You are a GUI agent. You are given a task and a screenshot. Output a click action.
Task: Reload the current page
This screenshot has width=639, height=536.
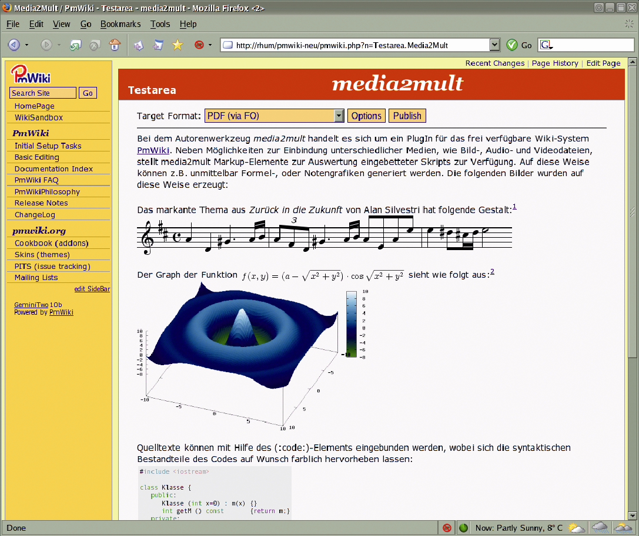[75, 45]
